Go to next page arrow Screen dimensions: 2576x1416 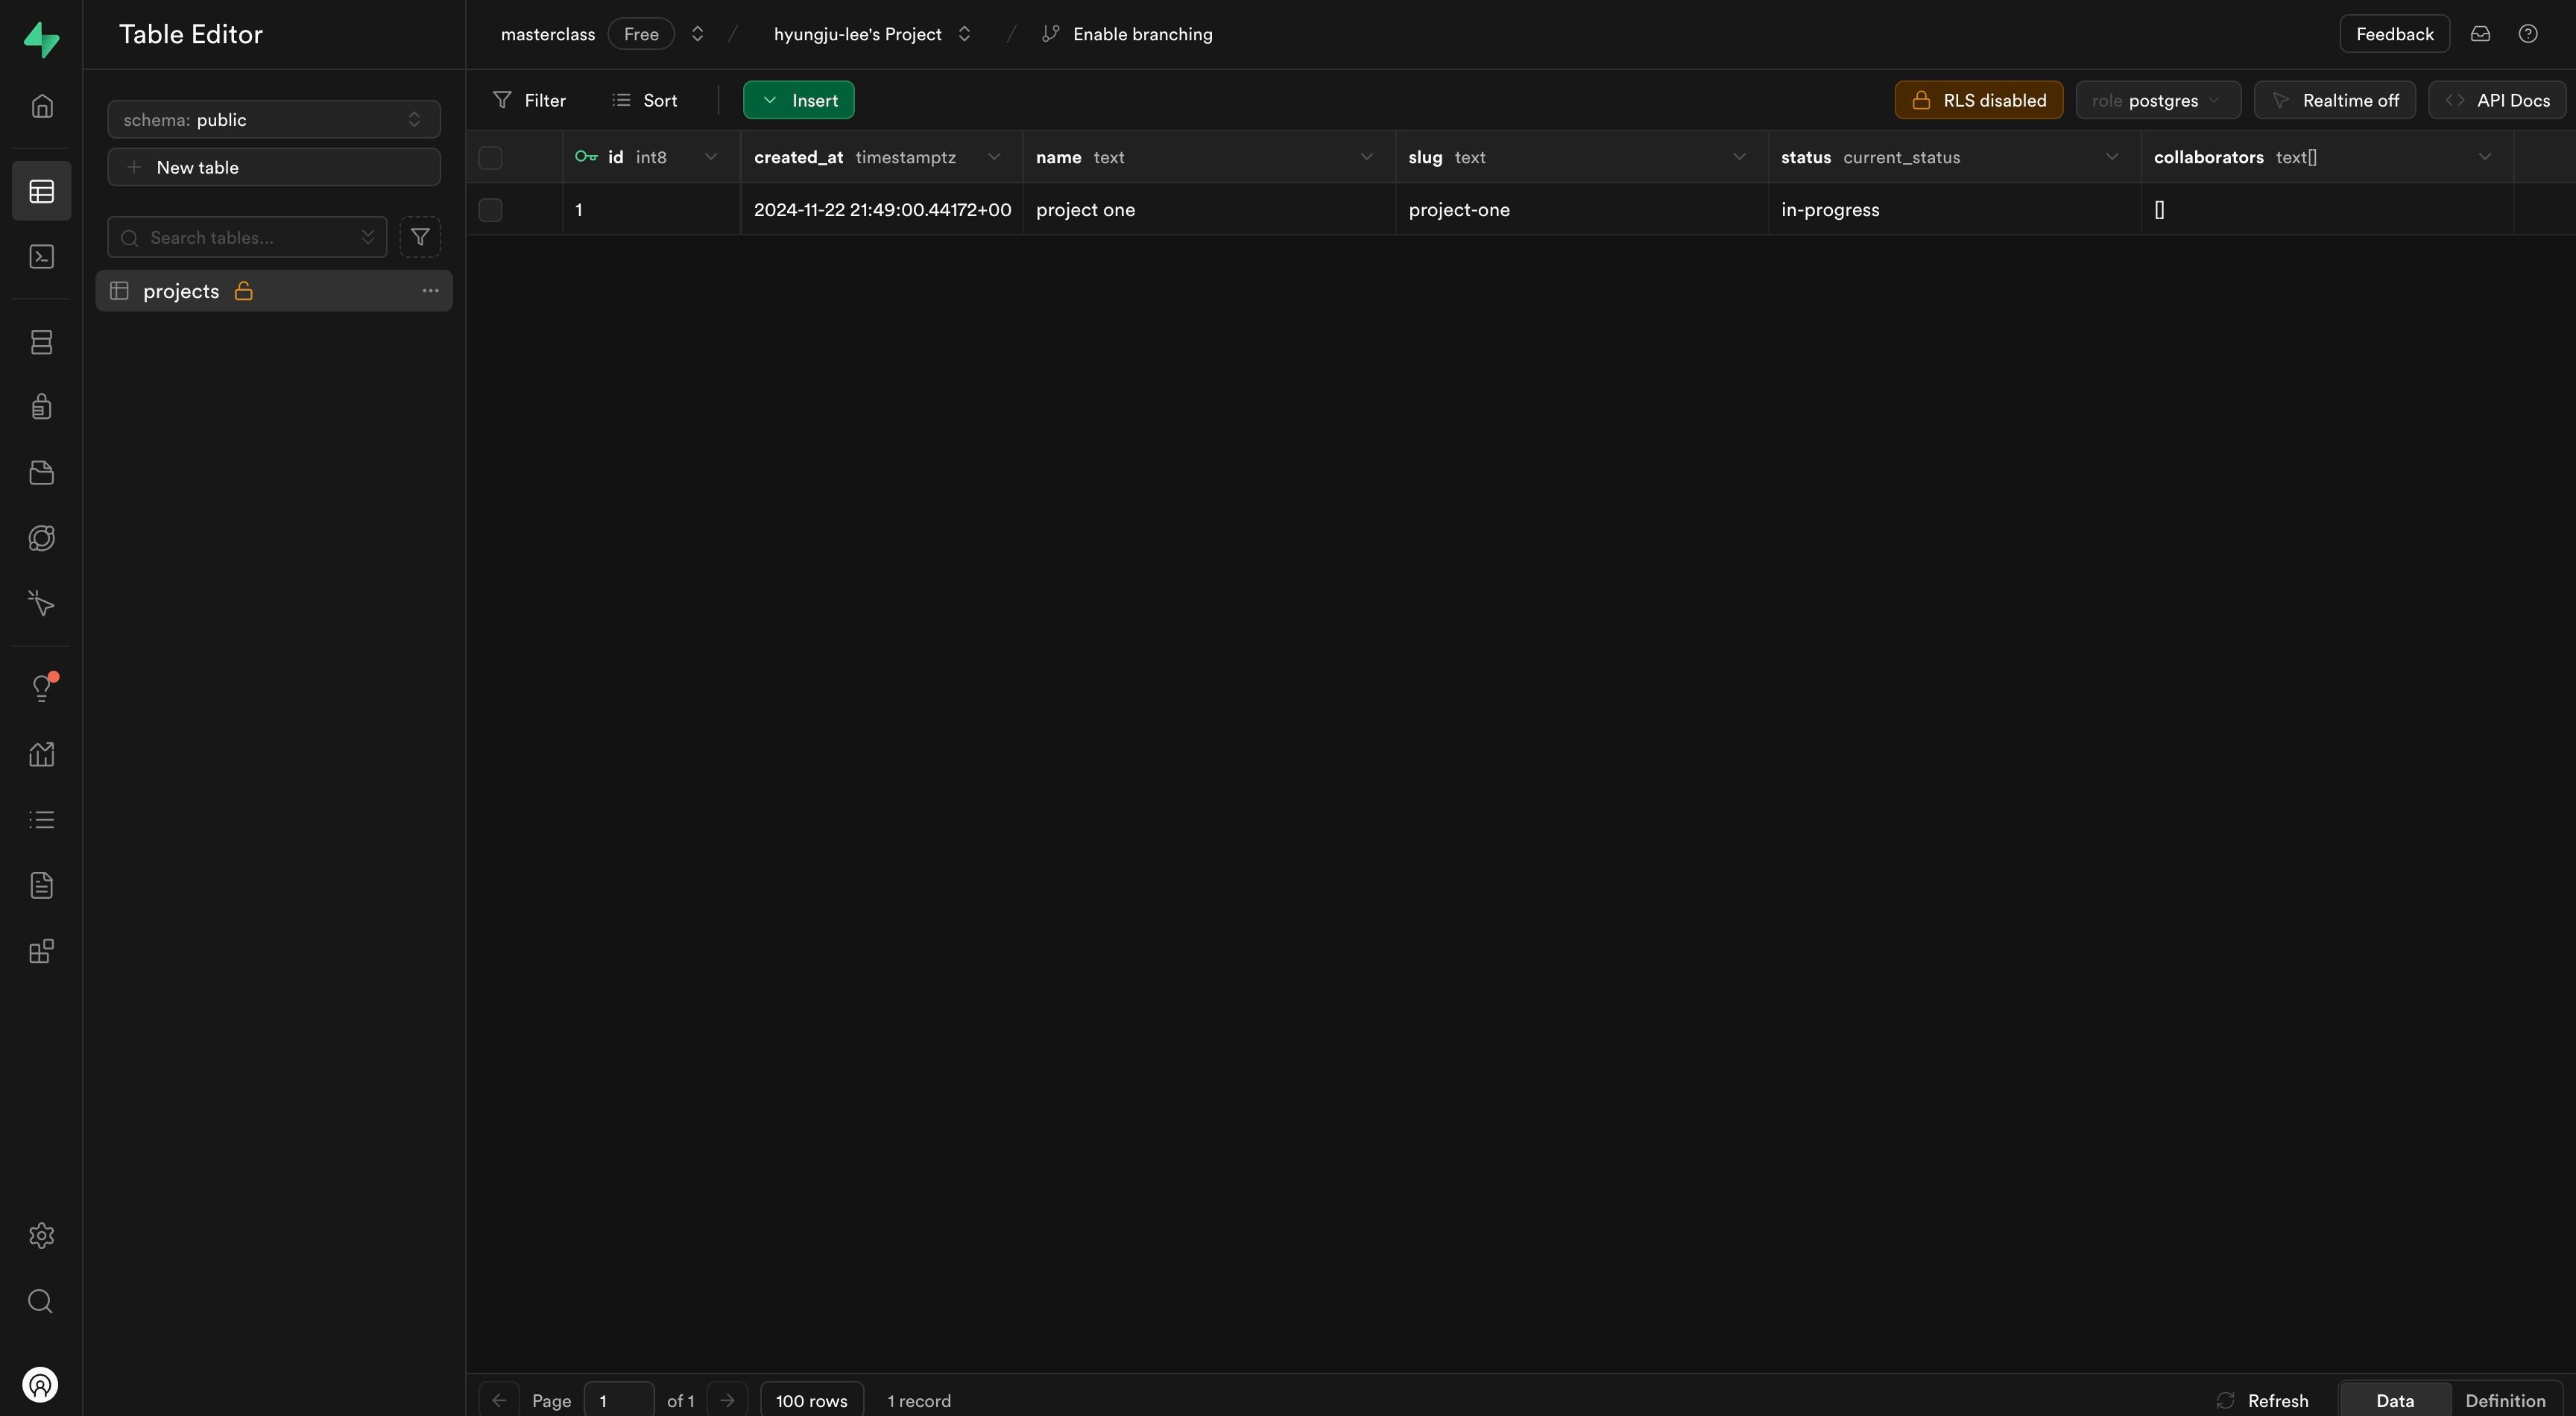(727, 1400)
